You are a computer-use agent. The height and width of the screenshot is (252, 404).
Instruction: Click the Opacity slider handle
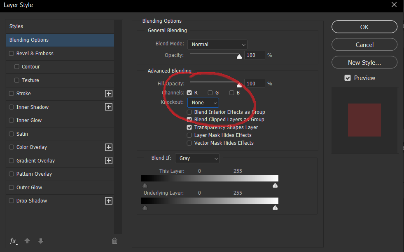[239, 57]
